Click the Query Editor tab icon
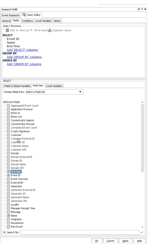 click(x=24, y=15)
